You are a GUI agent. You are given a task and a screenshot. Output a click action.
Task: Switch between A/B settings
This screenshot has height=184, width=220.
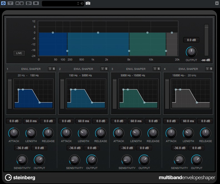coord(29,3)
